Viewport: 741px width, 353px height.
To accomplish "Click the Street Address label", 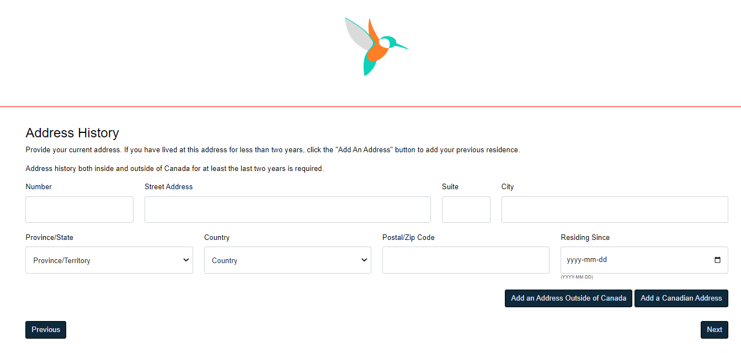I will click(x=169, y=187).
